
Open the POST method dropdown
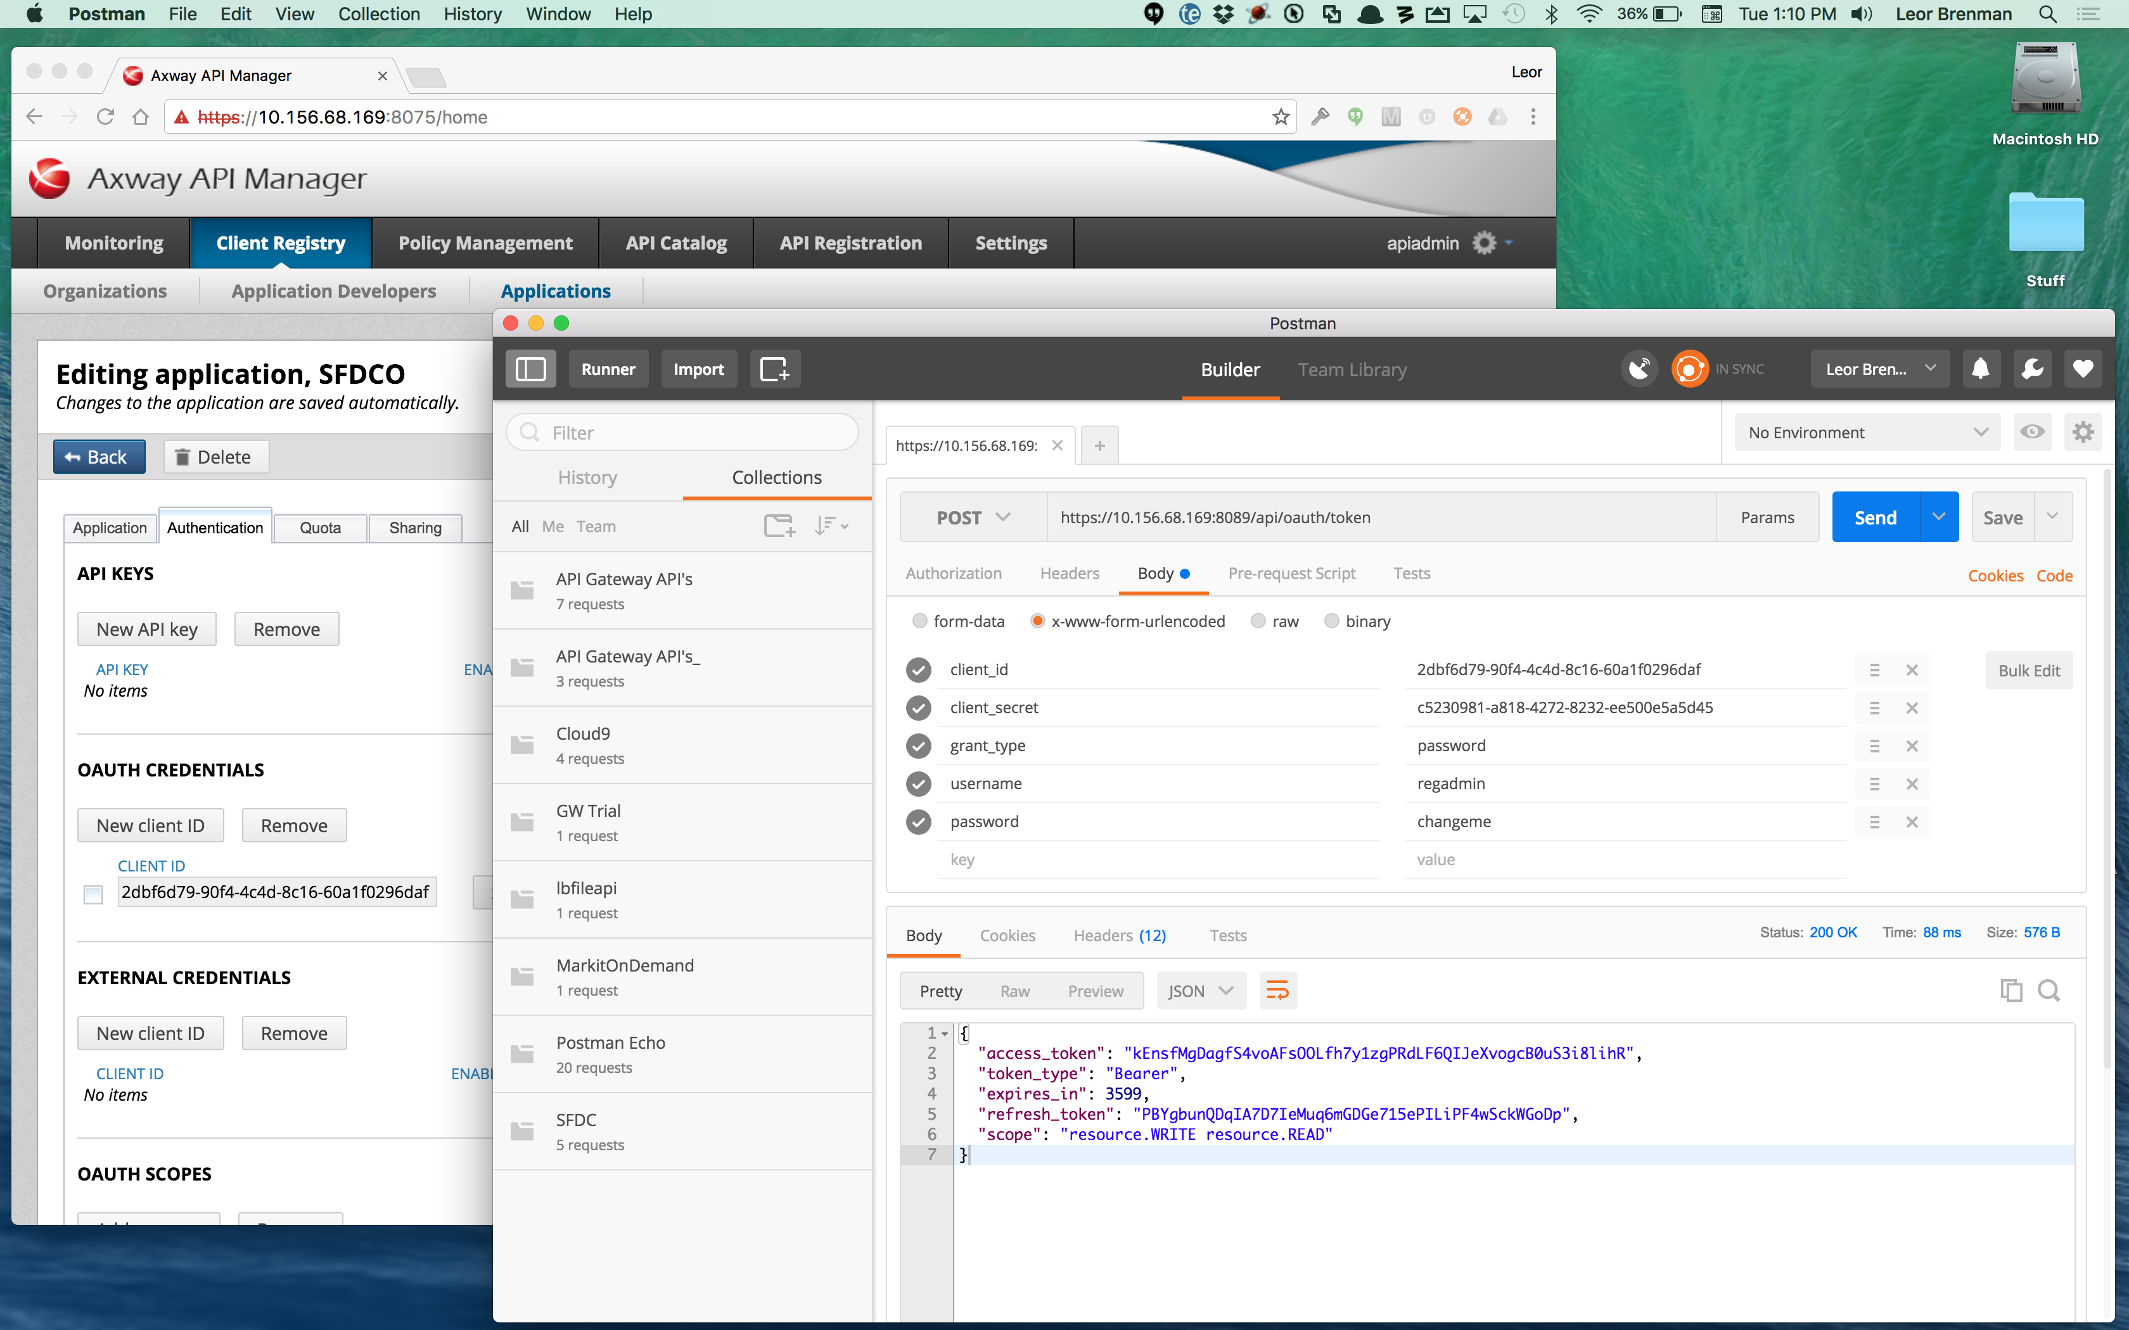point(972,517)
